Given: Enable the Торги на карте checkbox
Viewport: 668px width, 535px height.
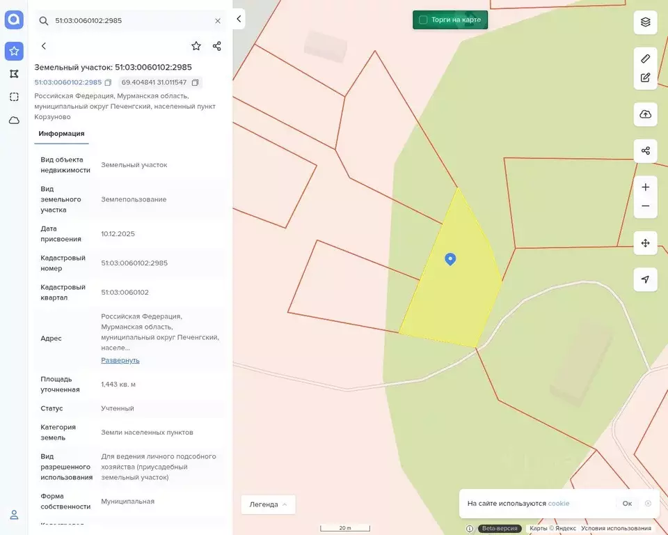Looking at the screenshot, I should coord(423,20).
